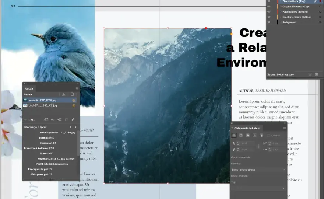The width and height of the screenshot is (324, 199).
Task: Go to page 03 link for bird image
Action: coord(74,105)
